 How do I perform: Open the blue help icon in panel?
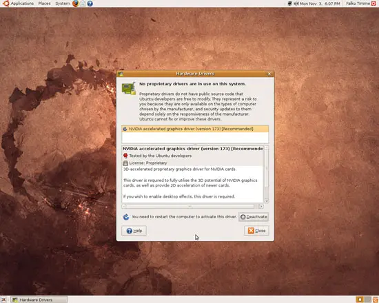click(90, 3)
